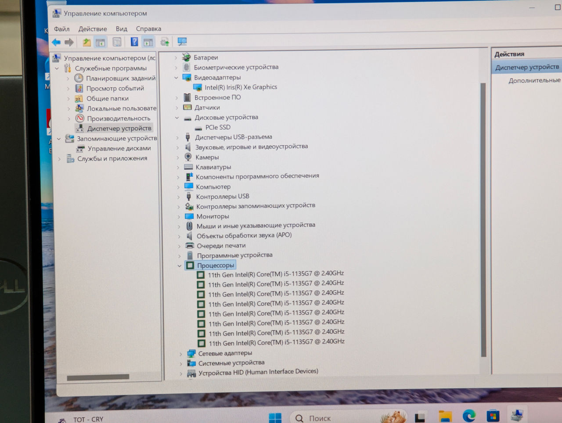This screenshot has height=423, width=562.
Task: Click the Очереди печати printer icon
Action: tap(190, 245)
